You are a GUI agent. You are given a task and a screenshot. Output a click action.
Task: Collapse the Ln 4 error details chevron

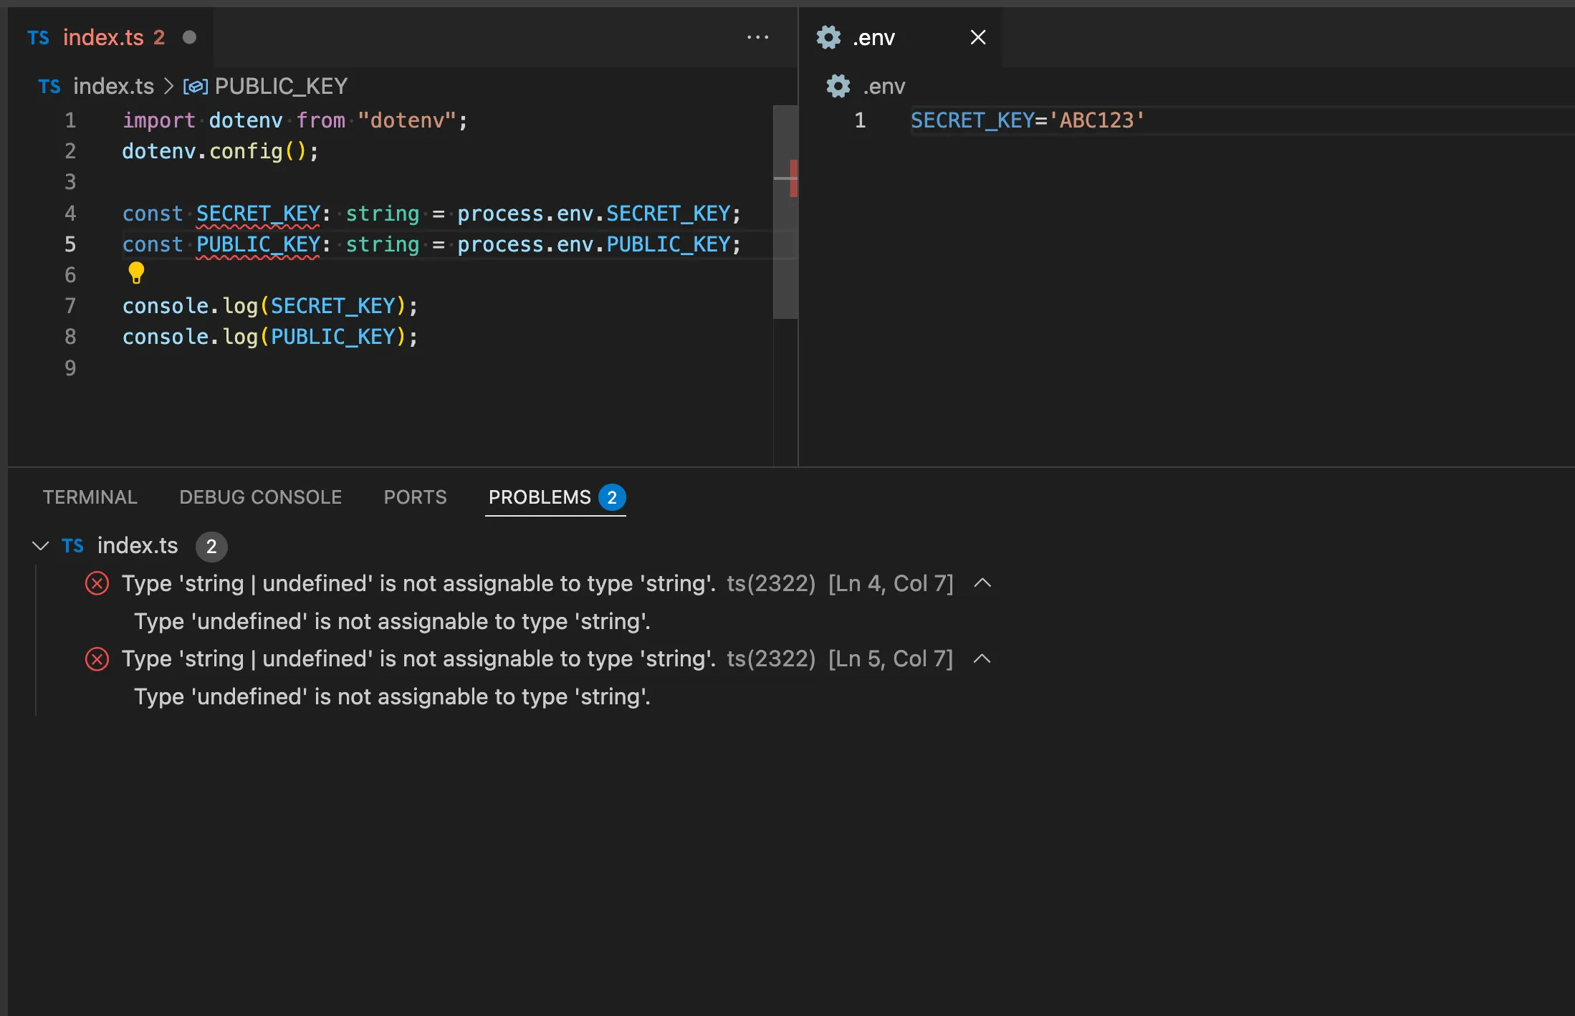pos(982,583)
